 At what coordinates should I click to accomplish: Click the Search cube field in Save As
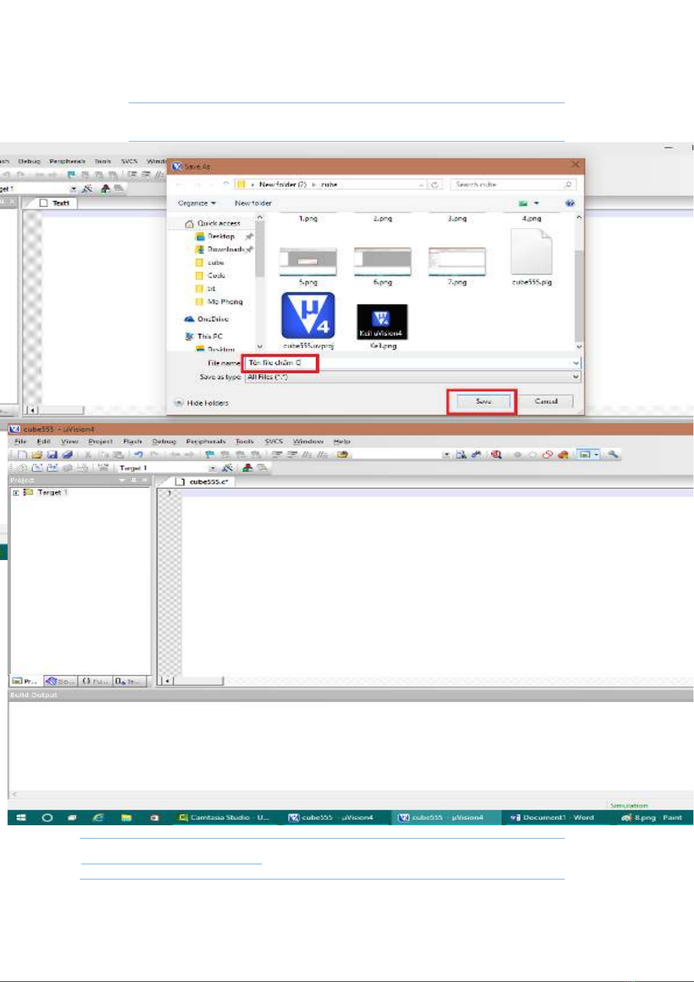514,184
